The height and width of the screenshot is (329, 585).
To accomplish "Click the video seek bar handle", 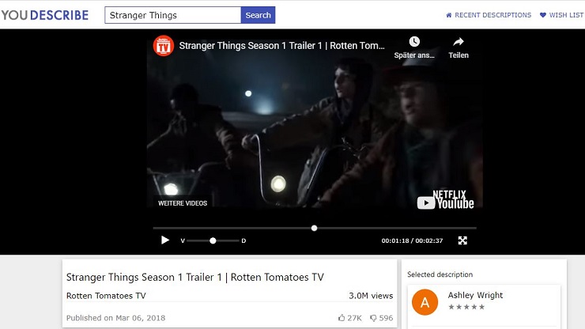I will click(314, 228).
